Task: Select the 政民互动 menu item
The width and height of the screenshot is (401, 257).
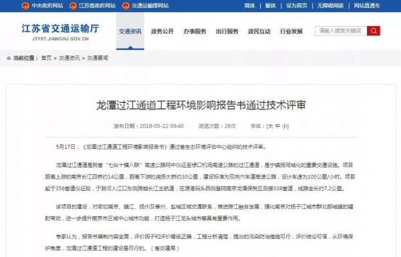Action: click(x=259, y=31)
